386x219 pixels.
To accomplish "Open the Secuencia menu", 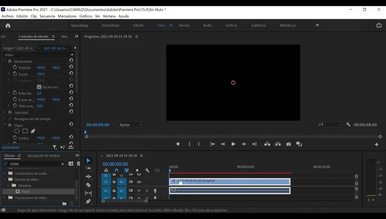I will click(x=47, y=16).
